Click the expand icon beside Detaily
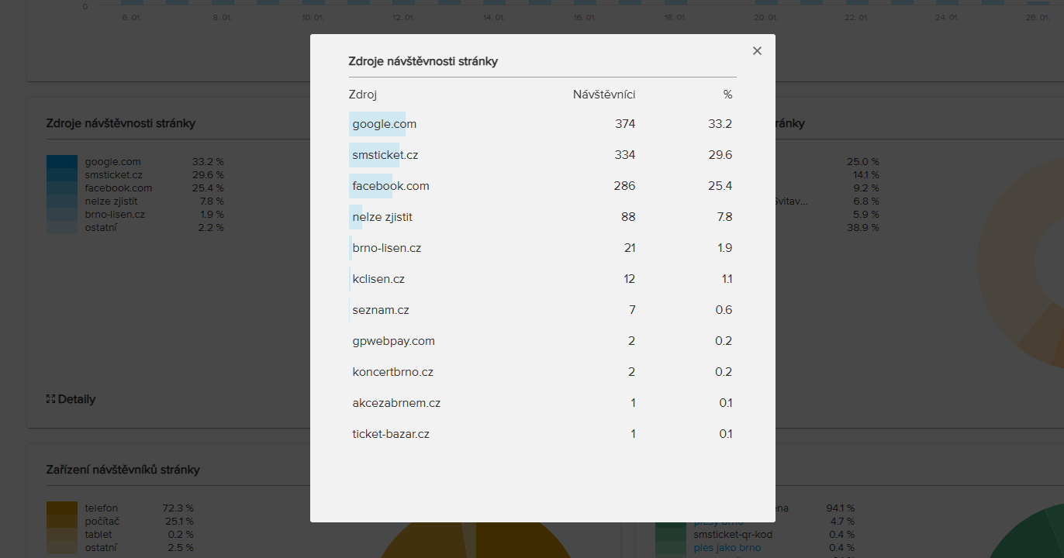 point(51,399)
